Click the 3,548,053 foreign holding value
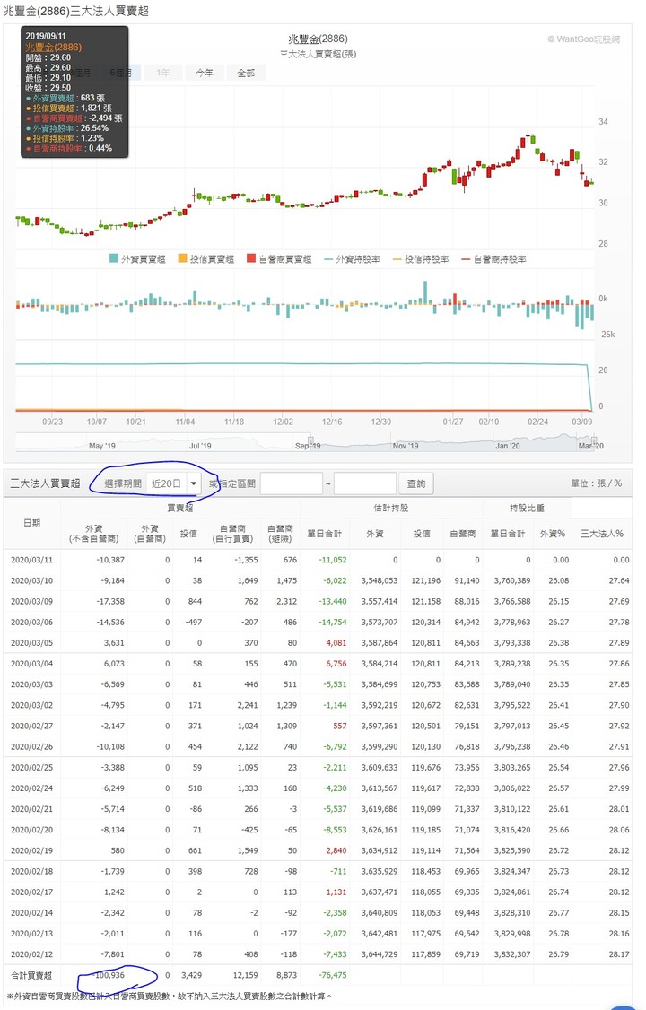Screen dimensions: 646x1010 (380, 580)
